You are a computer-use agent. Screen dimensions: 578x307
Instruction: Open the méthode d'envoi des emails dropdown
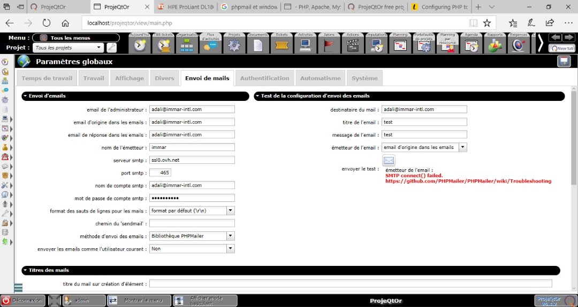pos(230,236)
